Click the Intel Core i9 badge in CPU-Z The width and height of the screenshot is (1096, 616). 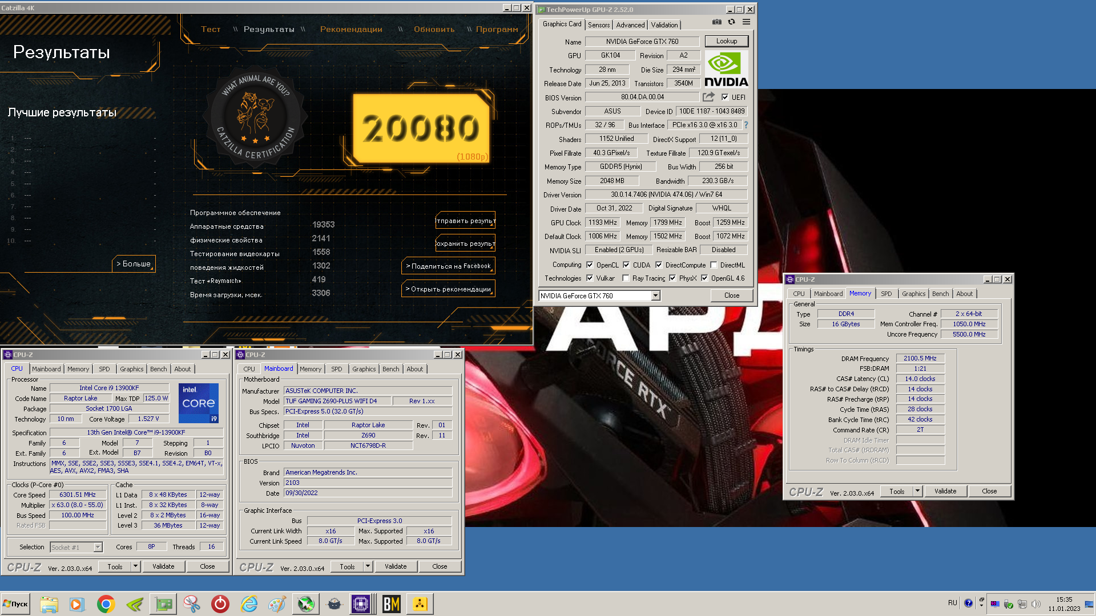pyautogui.click(x=199, y=403)
